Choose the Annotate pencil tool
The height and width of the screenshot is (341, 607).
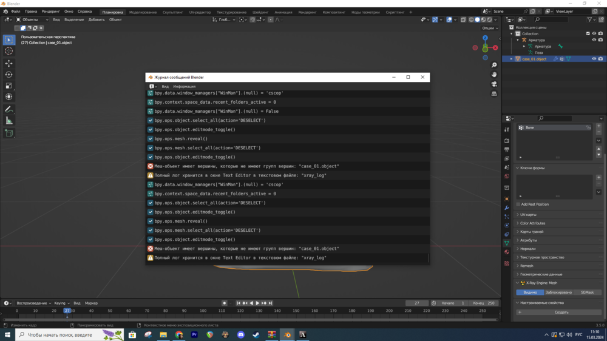(x=9, y=109)
